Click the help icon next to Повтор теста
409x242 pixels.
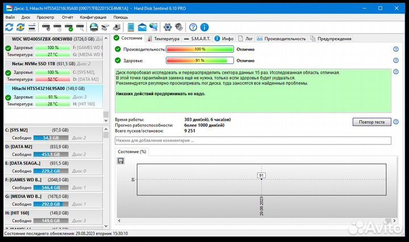coord(396,122)
